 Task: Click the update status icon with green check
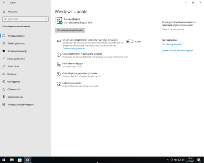58,21
